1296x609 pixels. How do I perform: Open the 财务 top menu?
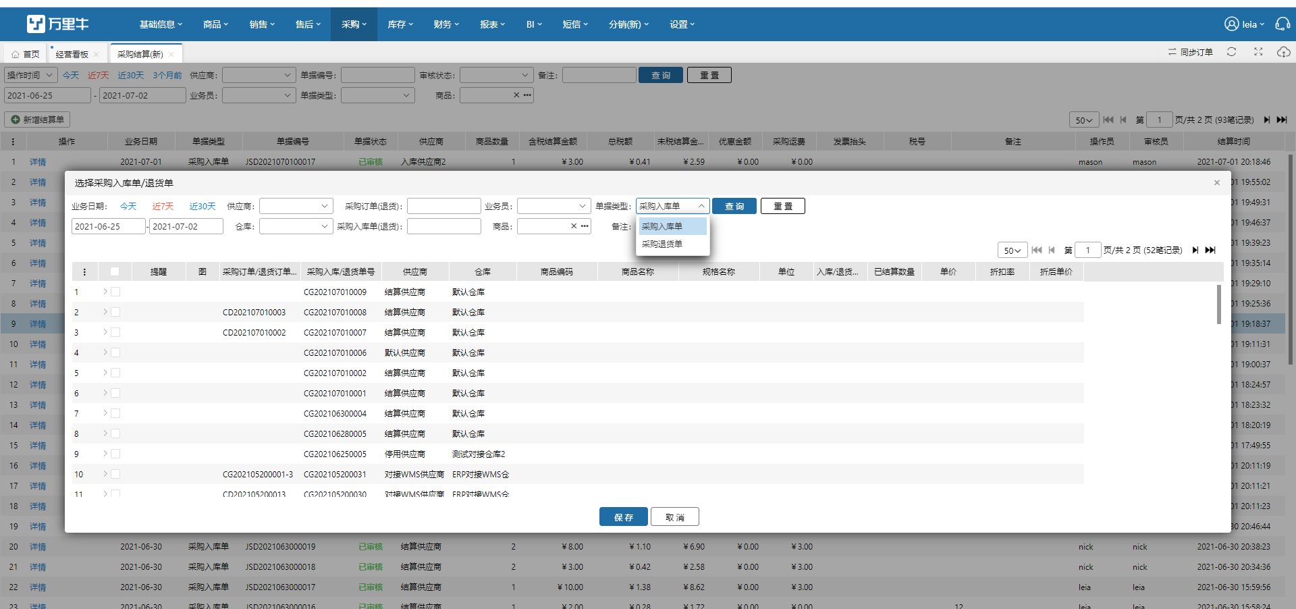[446, 24]
